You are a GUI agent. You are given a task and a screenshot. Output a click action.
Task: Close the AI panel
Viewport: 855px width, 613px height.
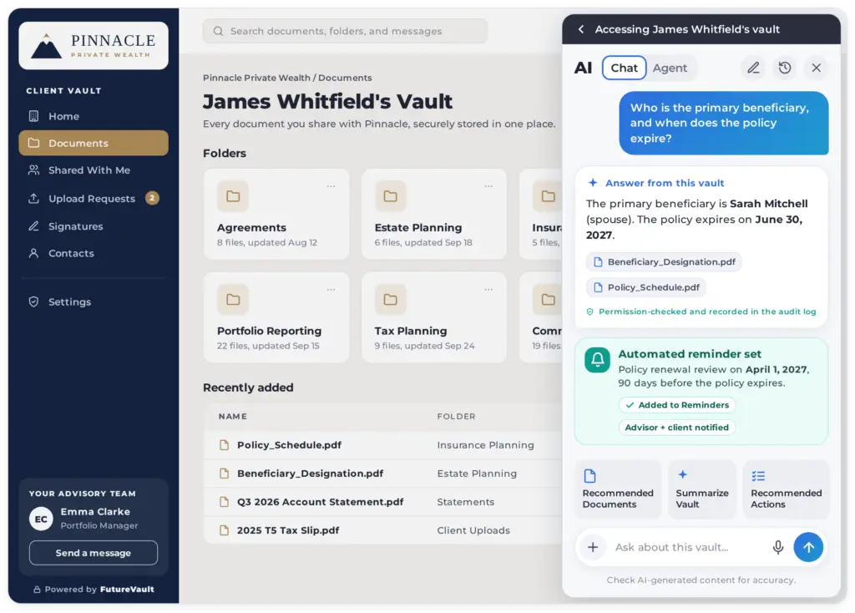pyautogui.click(x=817, y=68)
